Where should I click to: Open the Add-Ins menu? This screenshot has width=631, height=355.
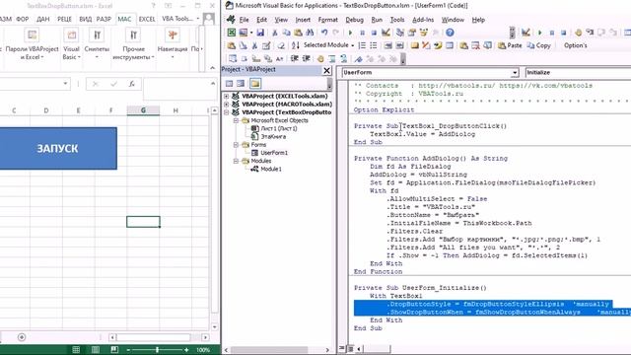click(x=423, y=20)
